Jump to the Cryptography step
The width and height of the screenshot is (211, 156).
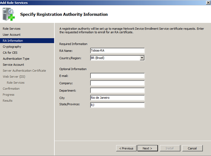tap(12, 47)
